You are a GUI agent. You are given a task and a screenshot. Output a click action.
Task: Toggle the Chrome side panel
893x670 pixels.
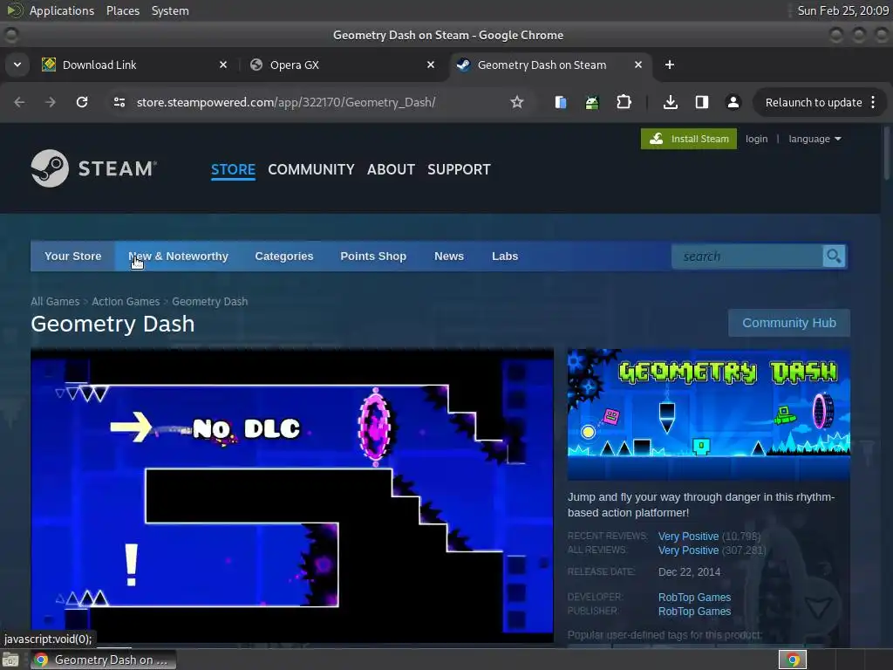pyautogui.click(x=702, y=103)
